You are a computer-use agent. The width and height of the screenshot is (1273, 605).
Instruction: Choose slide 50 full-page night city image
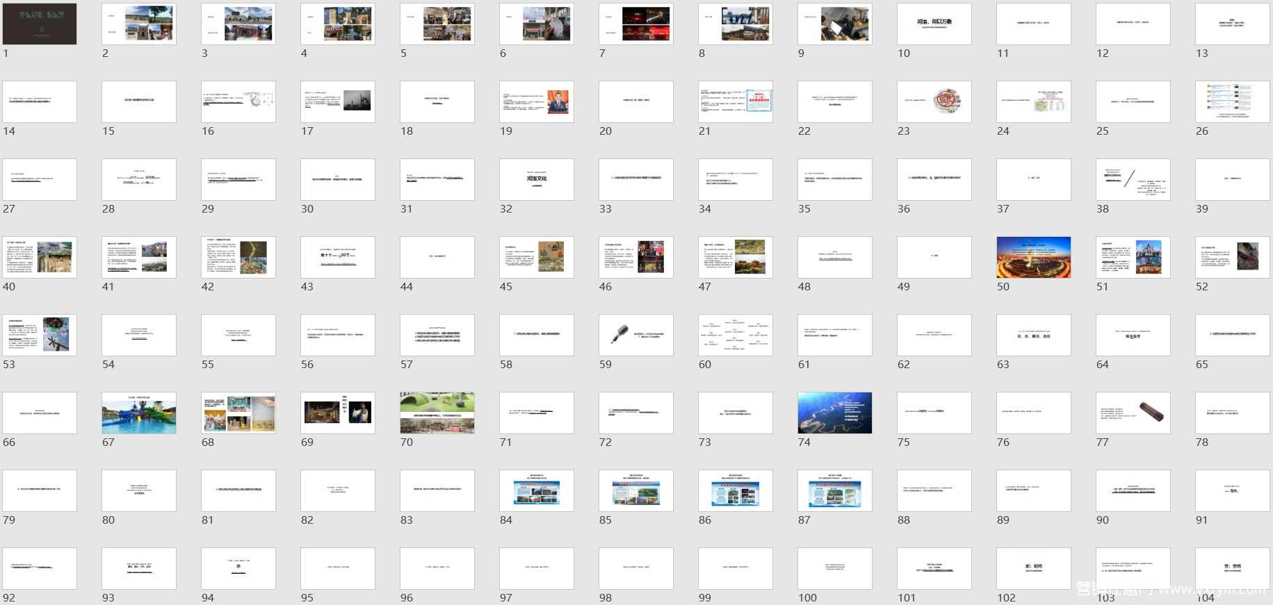[x=1034, y=257]
